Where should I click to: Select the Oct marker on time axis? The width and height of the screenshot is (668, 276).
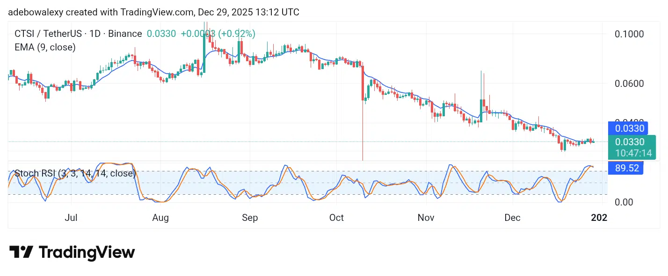point(336,218)
